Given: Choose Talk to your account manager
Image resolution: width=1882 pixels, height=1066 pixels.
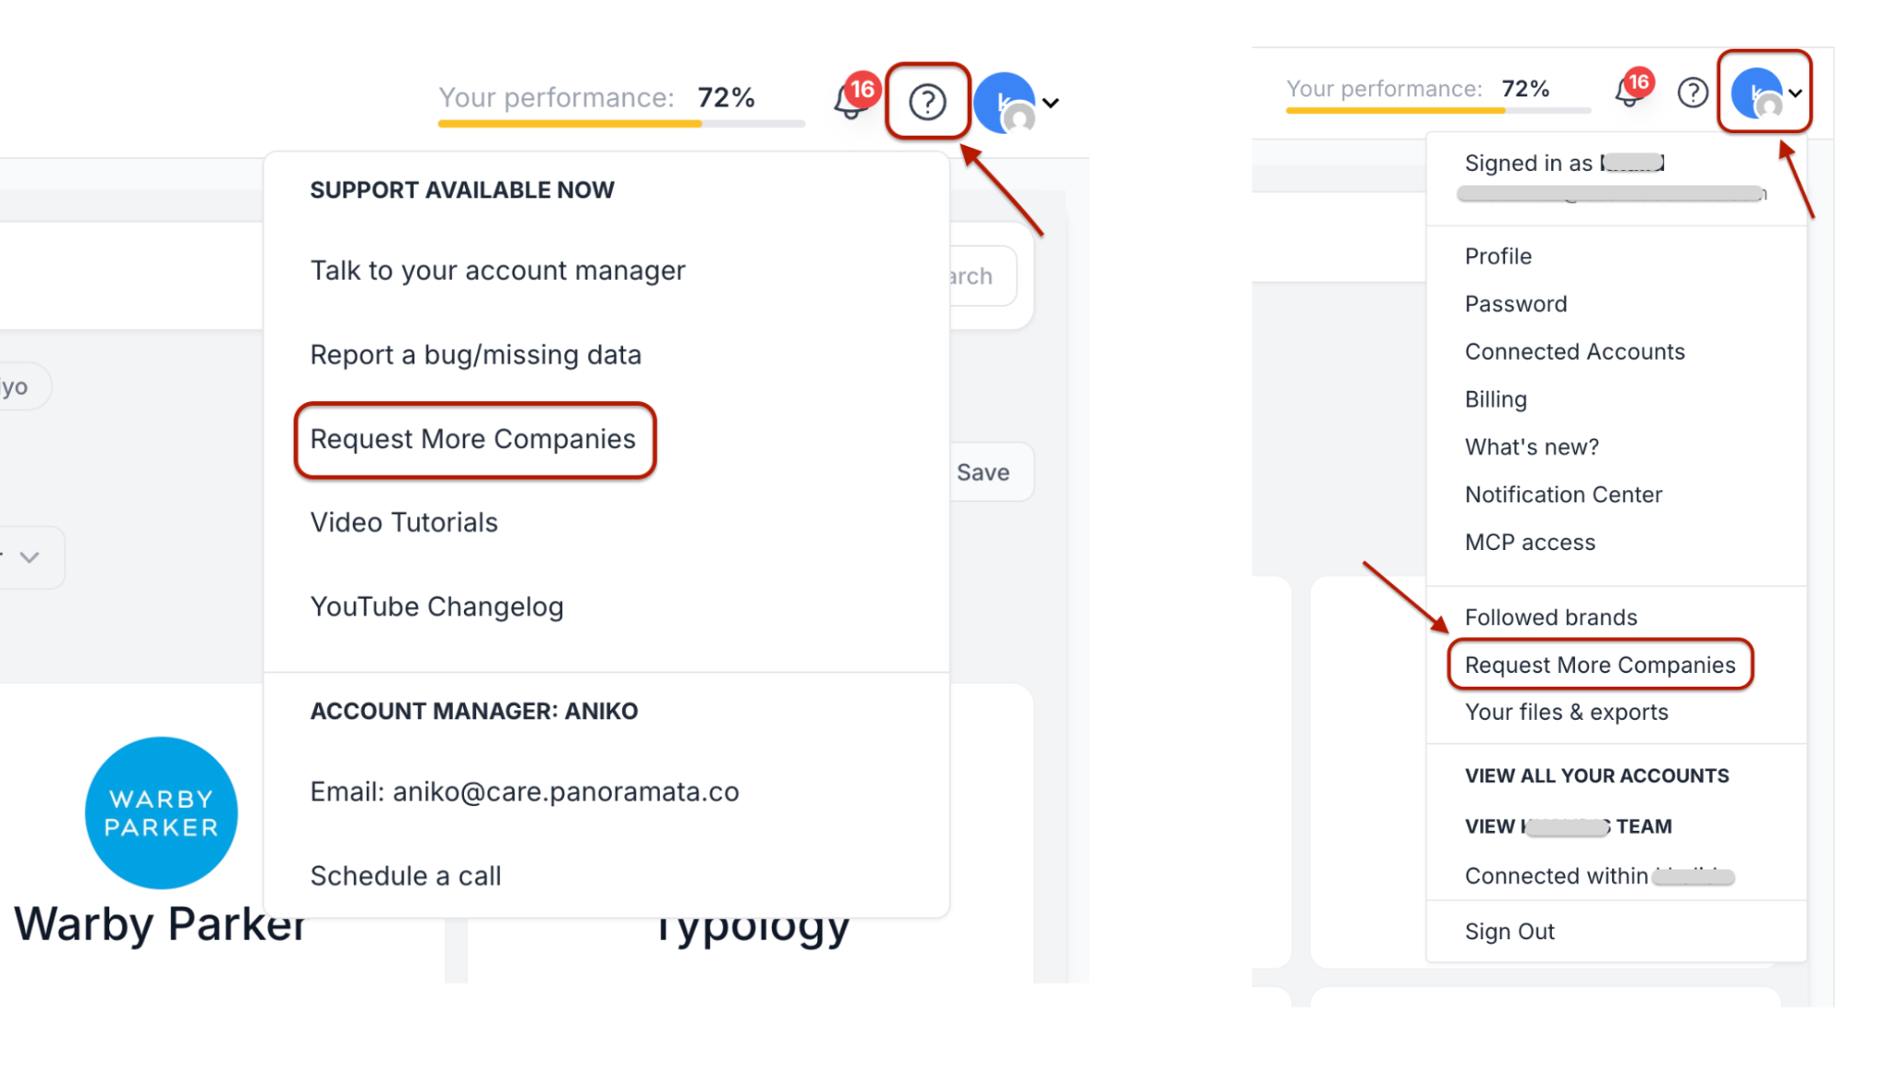Looking at the screenshot, I should coord(497,271).
